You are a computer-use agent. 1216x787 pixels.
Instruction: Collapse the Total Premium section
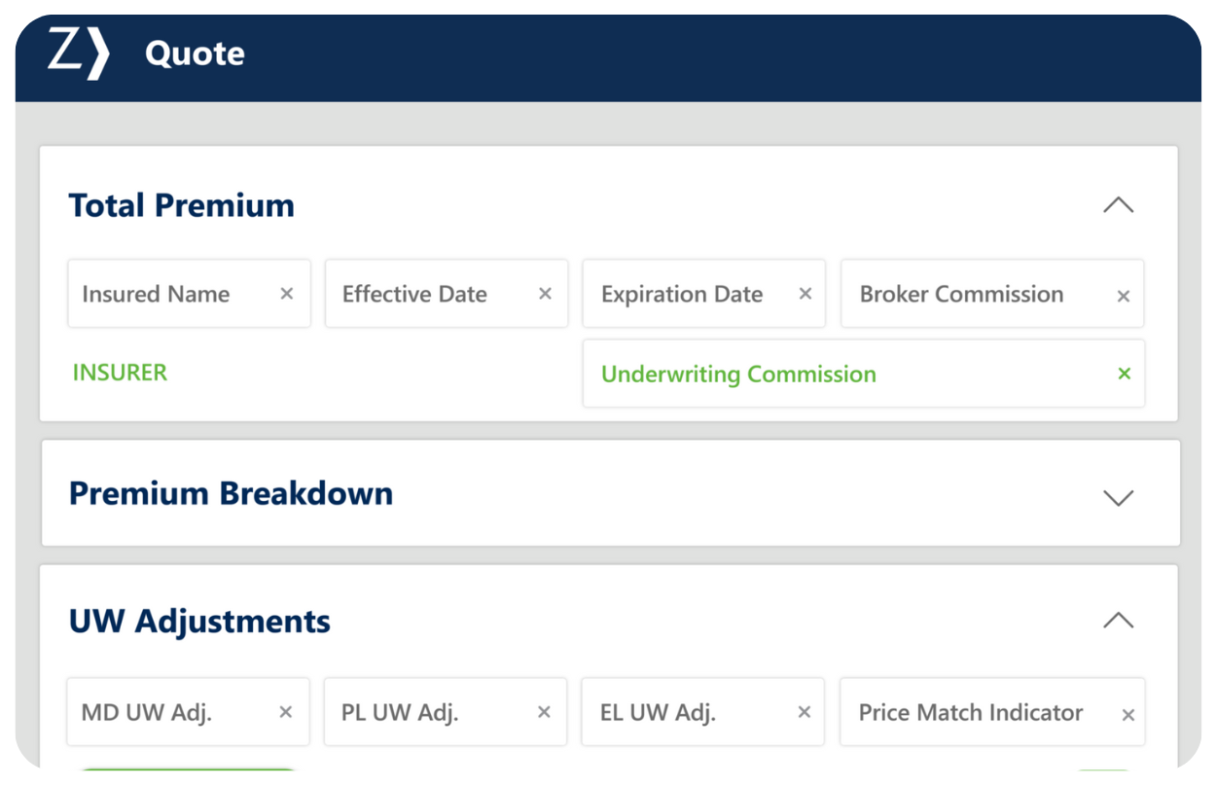[1119, 205]
